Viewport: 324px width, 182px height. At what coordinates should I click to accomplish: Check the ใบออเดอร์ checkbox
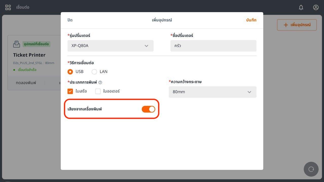pyautogui.click(x=98, y=91)
